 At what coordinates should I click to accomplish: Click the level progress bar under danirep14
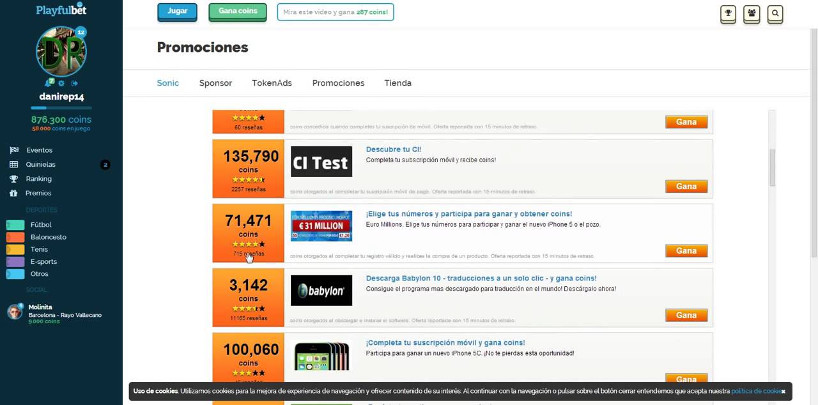[x=61, y=108]
